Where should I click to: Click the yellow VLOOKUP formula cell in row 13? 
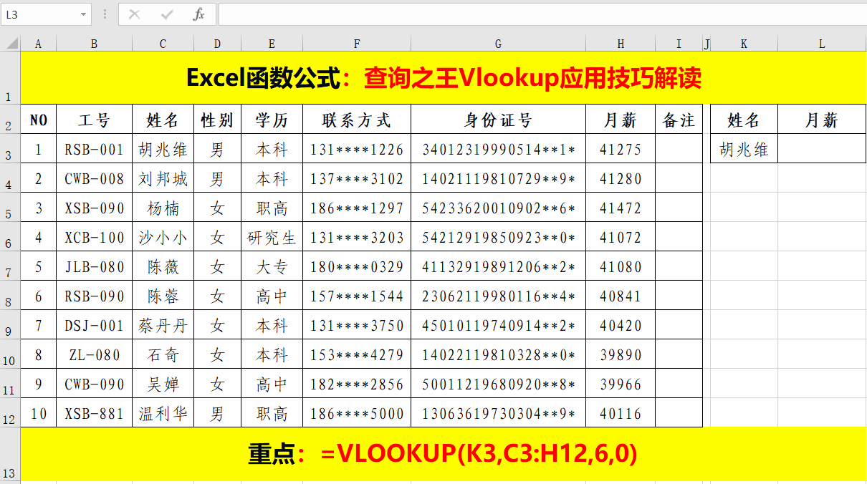pos(444,454)
